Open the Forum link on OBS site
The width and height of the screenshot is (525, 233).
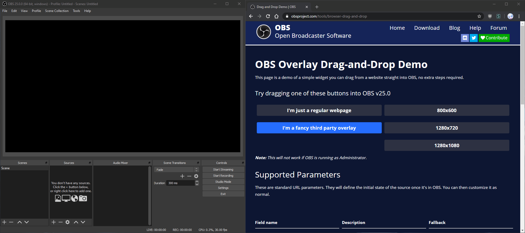[x=499, y=28]
